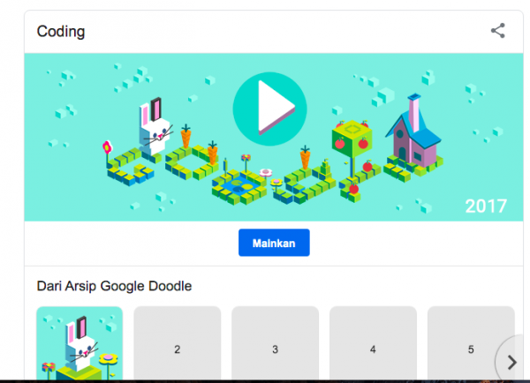Click the Dari Arsip Google Doodle heading
This screenshot has width=530, height=383.
(114, 286)
